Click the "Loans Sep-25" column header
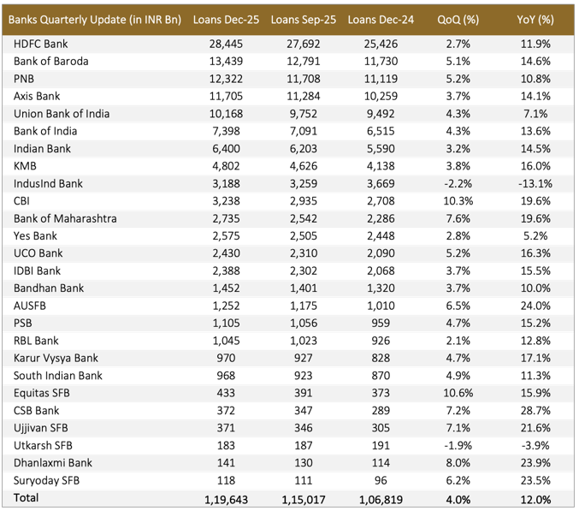The width and height of the screenshot is (579, 511). pos(301,20)
